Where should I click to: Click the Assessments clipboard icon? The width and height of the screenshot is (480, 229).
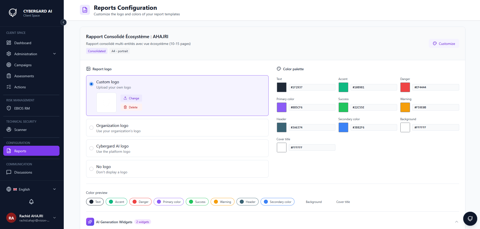click(x=9, y=76)
